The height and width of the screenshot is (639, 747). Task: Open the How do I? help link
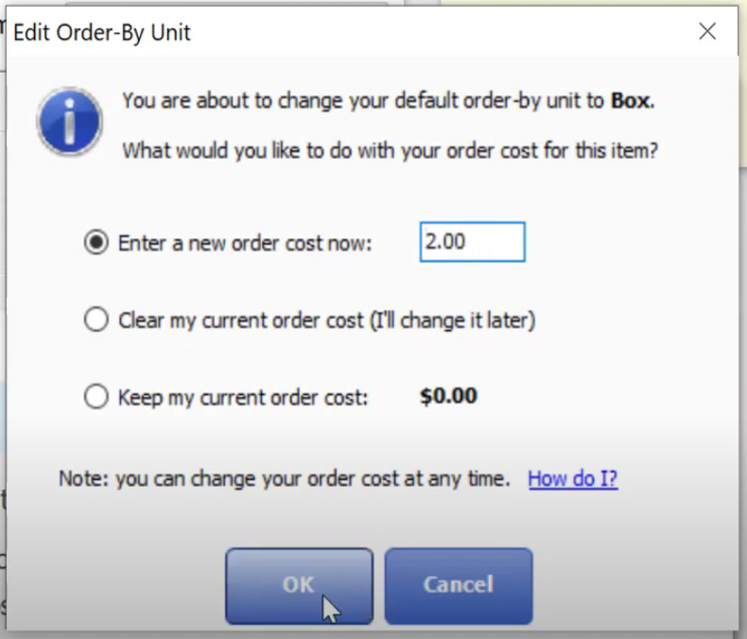[x=573, y=478]
